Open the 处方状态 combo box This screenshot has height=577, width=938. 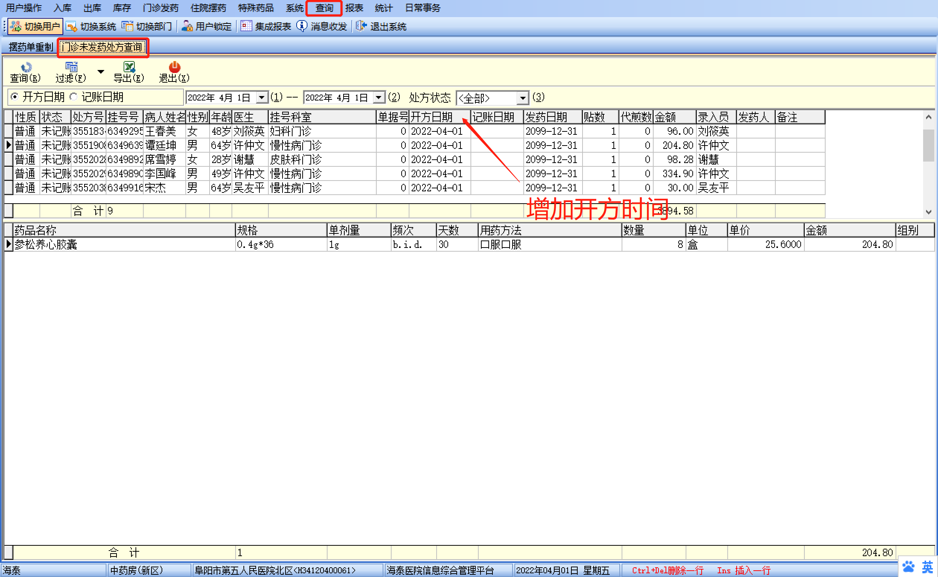[523, 98]
